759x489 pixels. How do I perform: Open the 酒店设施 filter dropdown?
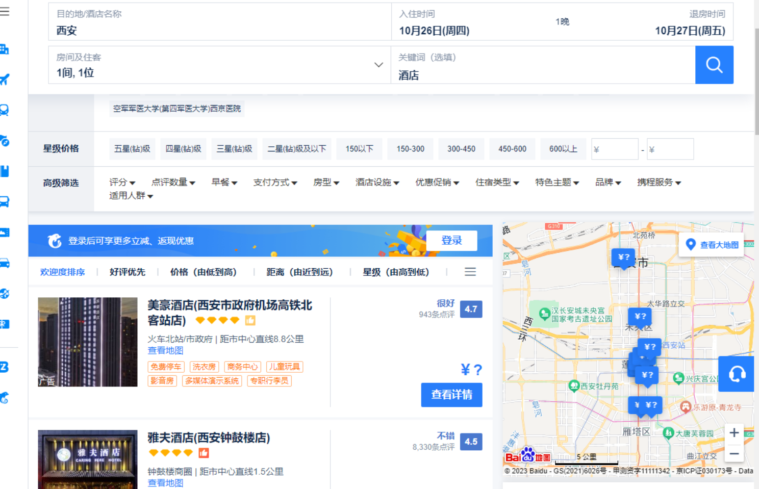pos(377,183)
